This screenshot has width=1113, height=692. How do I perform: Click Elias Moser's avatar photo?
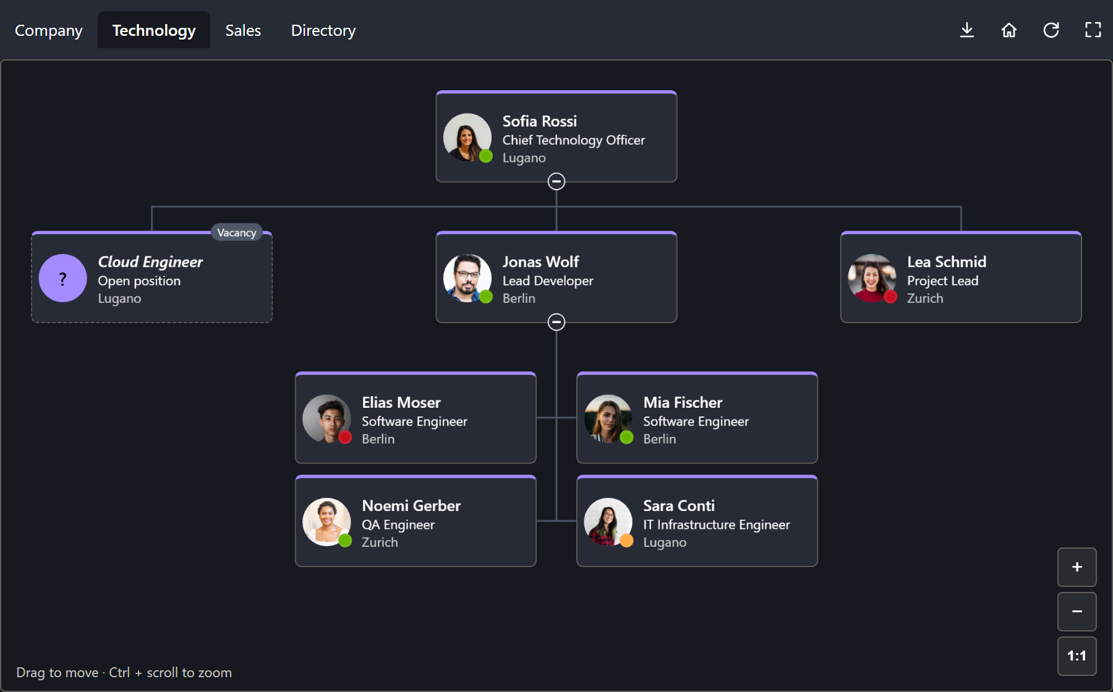coord(326,419)
